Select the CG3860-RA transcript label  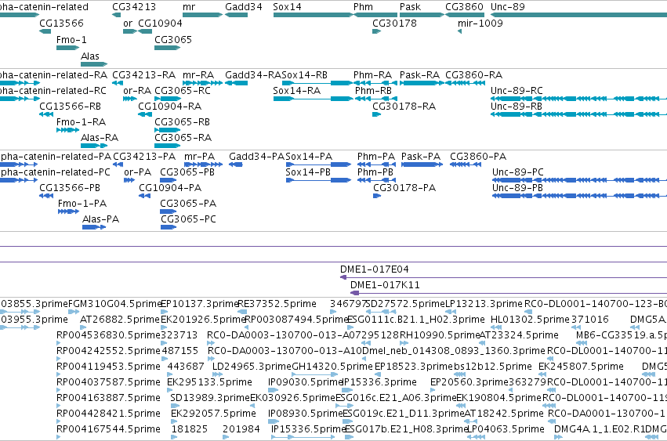474,75
